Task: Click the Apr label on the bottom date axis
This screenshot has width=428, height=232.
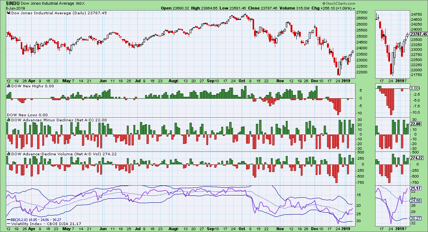Action: tap(32, 229)
